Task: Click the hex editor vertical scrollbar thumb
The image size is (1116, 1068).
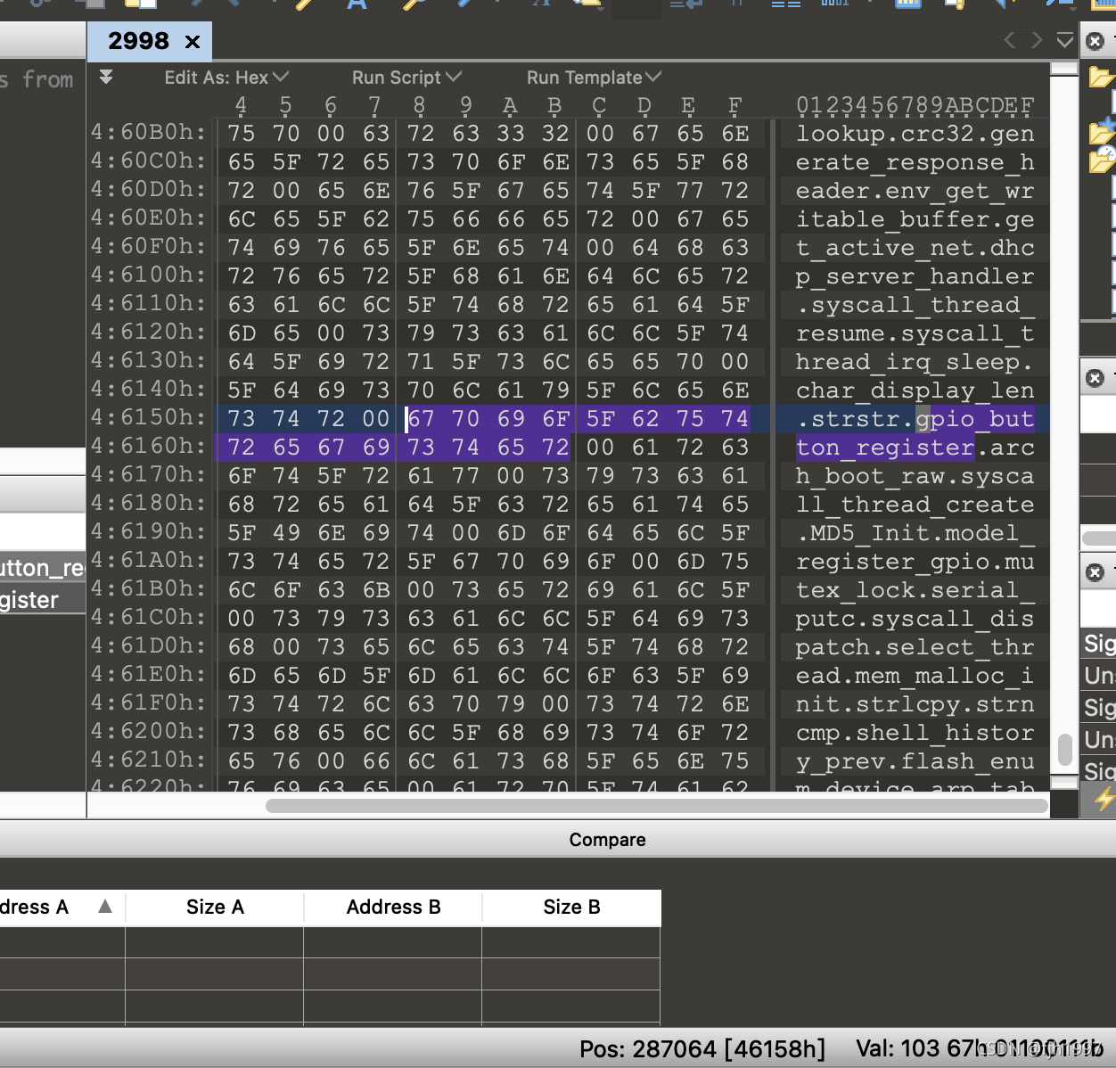Action: click(x=1064, y=750)
